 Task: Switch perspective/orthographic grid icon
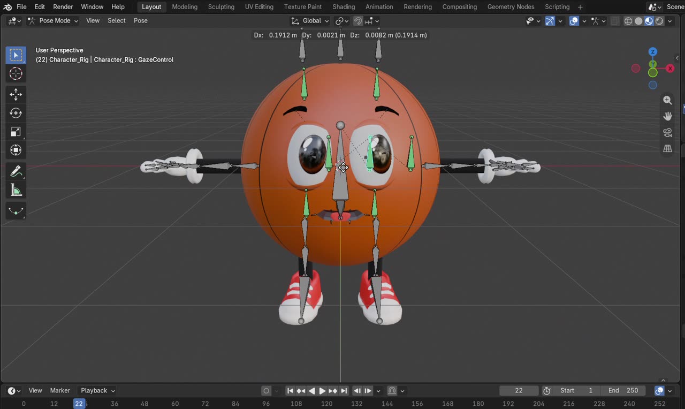click(667, 148)
